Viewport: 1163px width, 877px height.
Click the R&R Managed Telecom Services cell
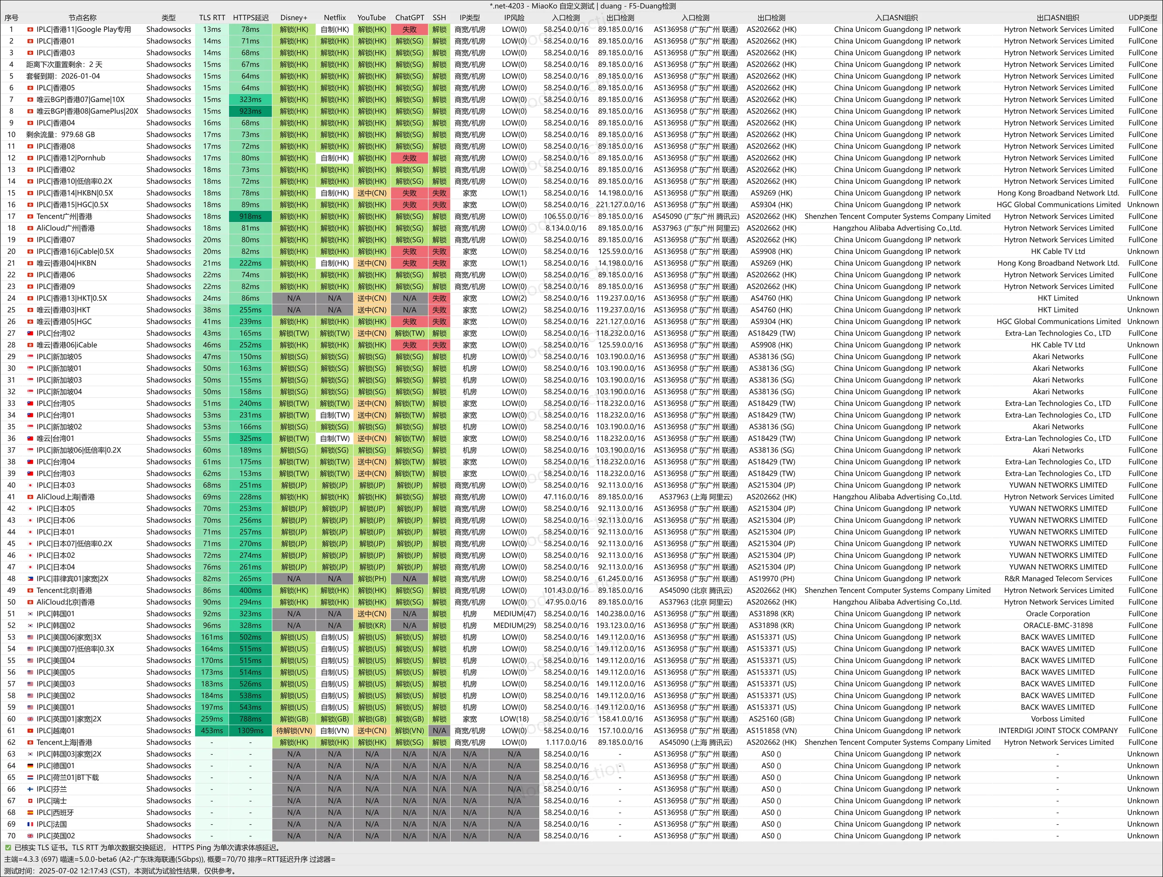click(1058, 578)
